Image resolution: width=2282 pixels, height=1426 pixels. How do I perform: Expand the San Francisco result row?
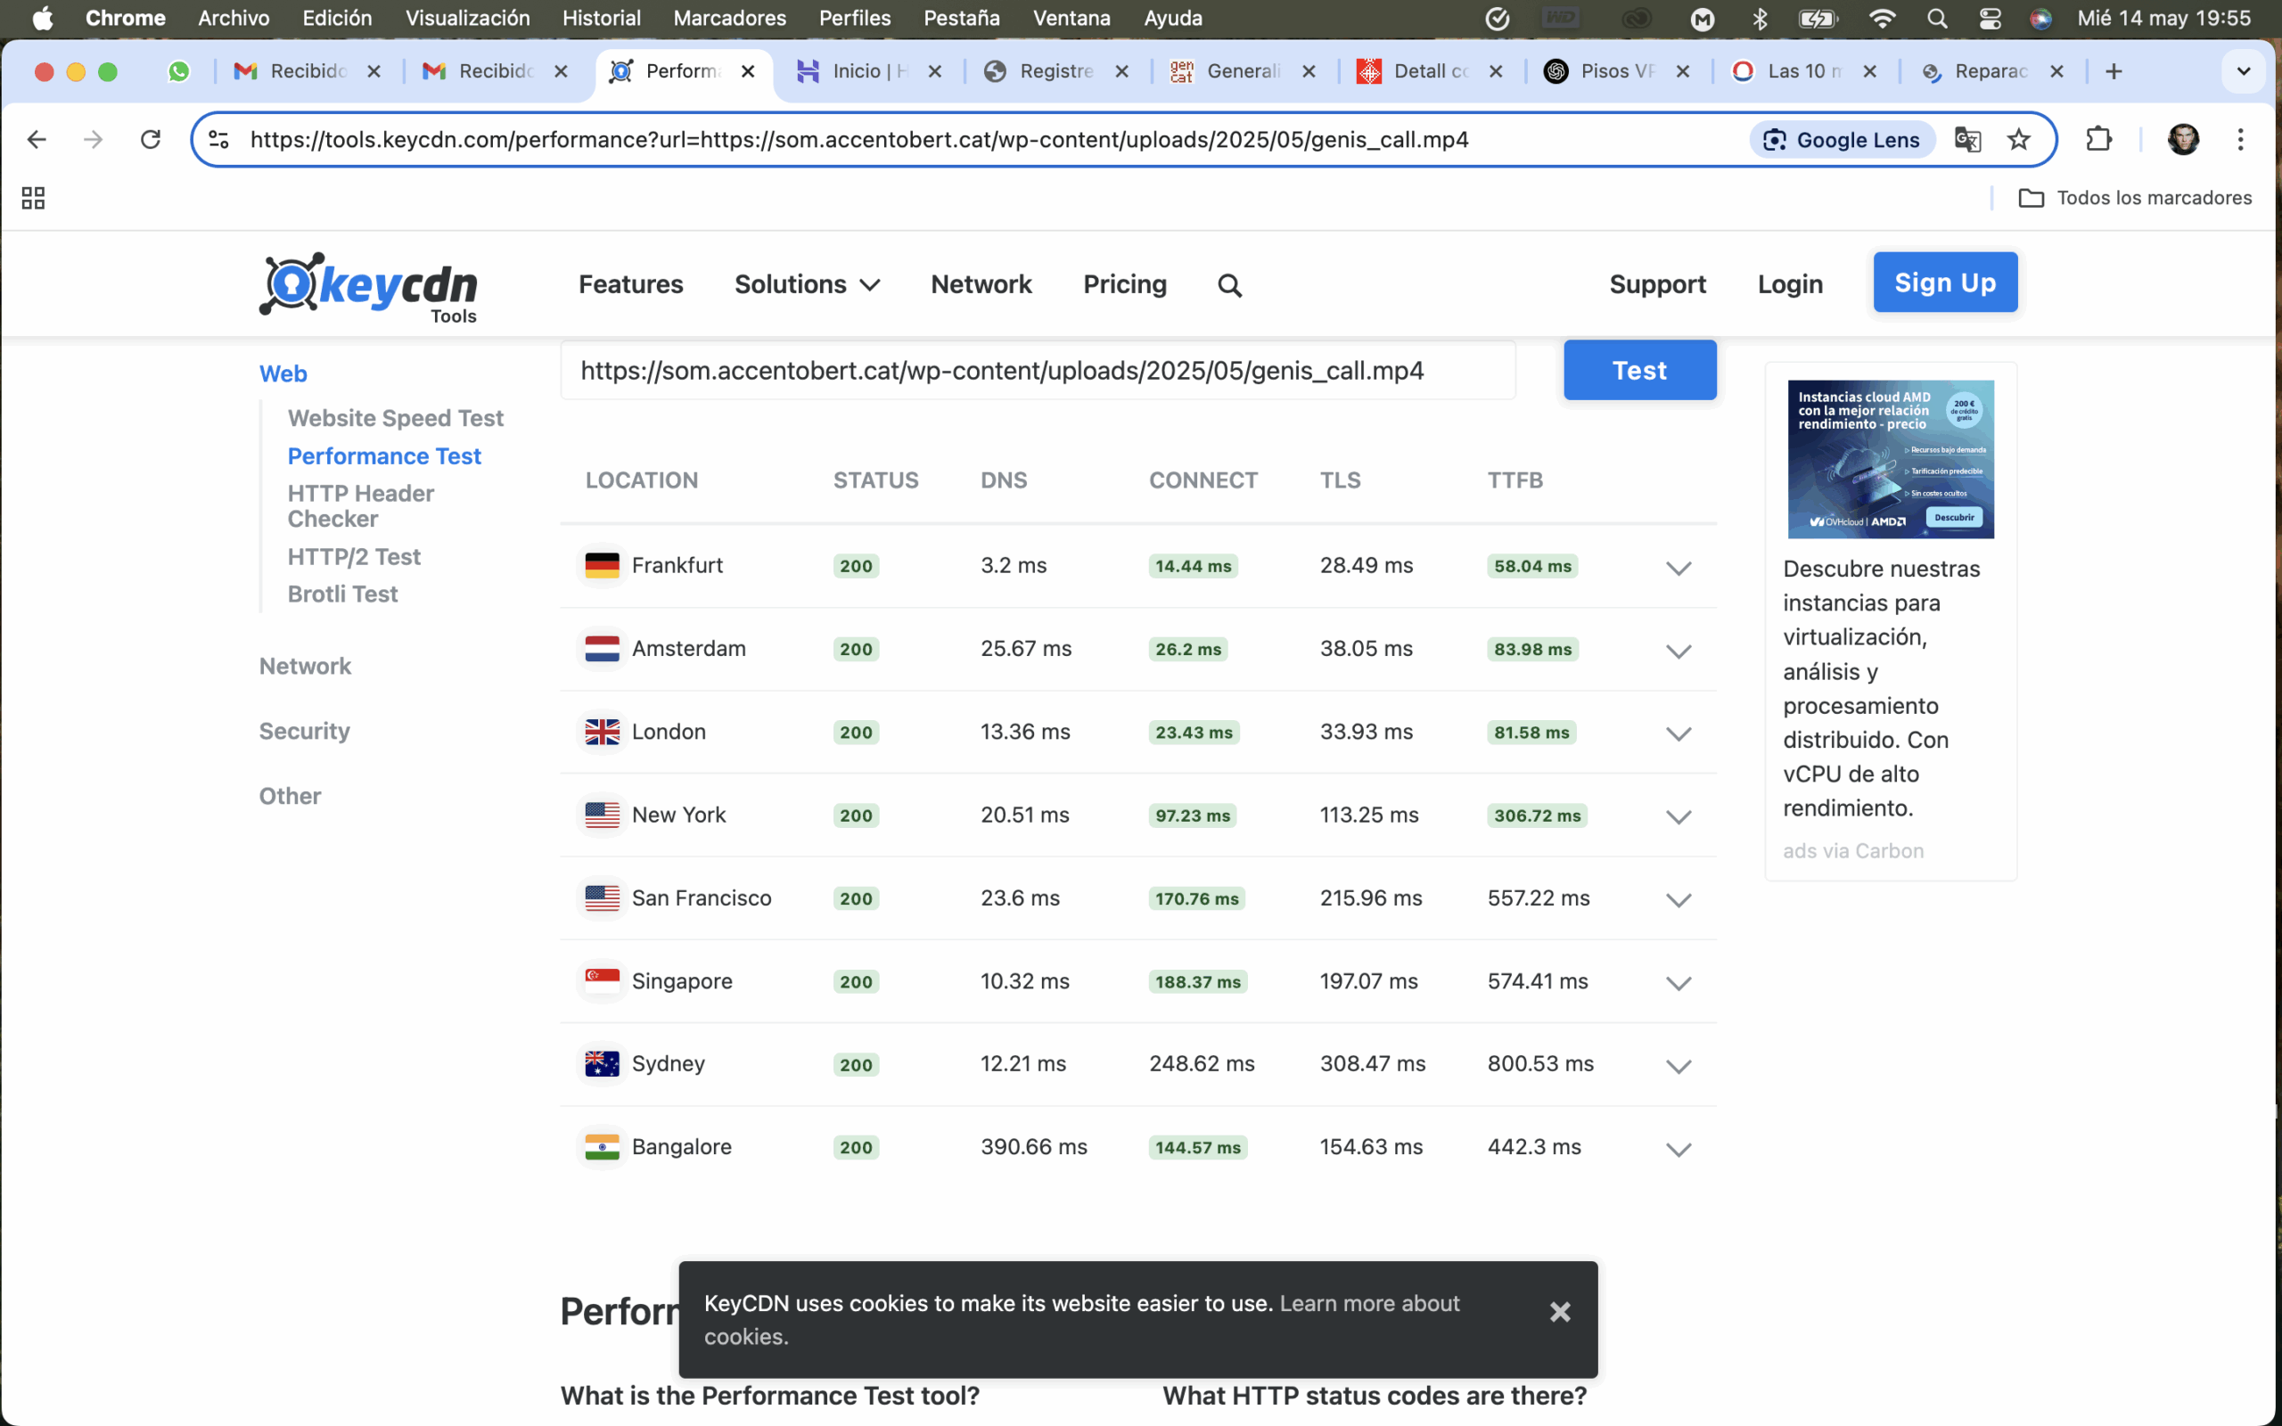pyautogui.click(x=1679, y=900)
